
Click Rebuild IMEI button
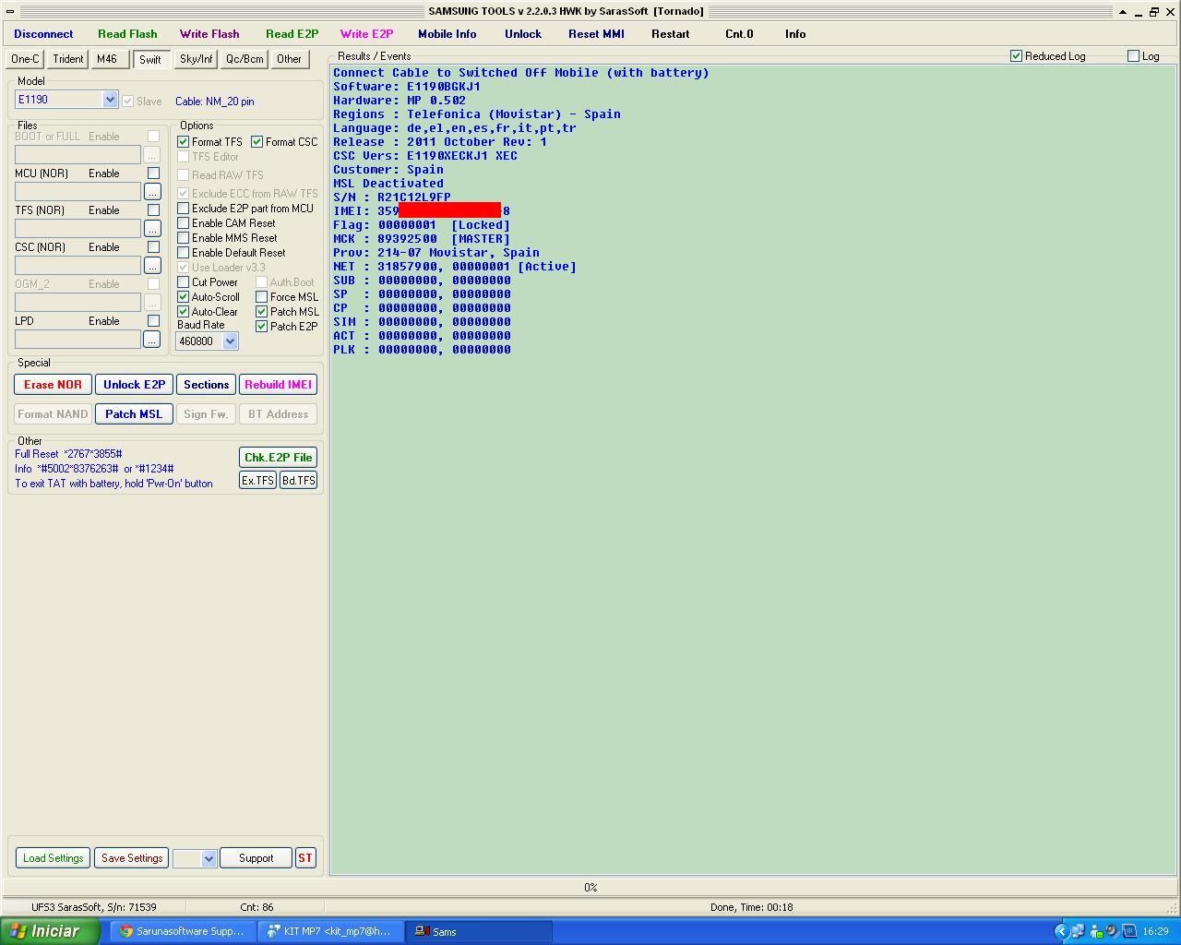tap(278, 385)
